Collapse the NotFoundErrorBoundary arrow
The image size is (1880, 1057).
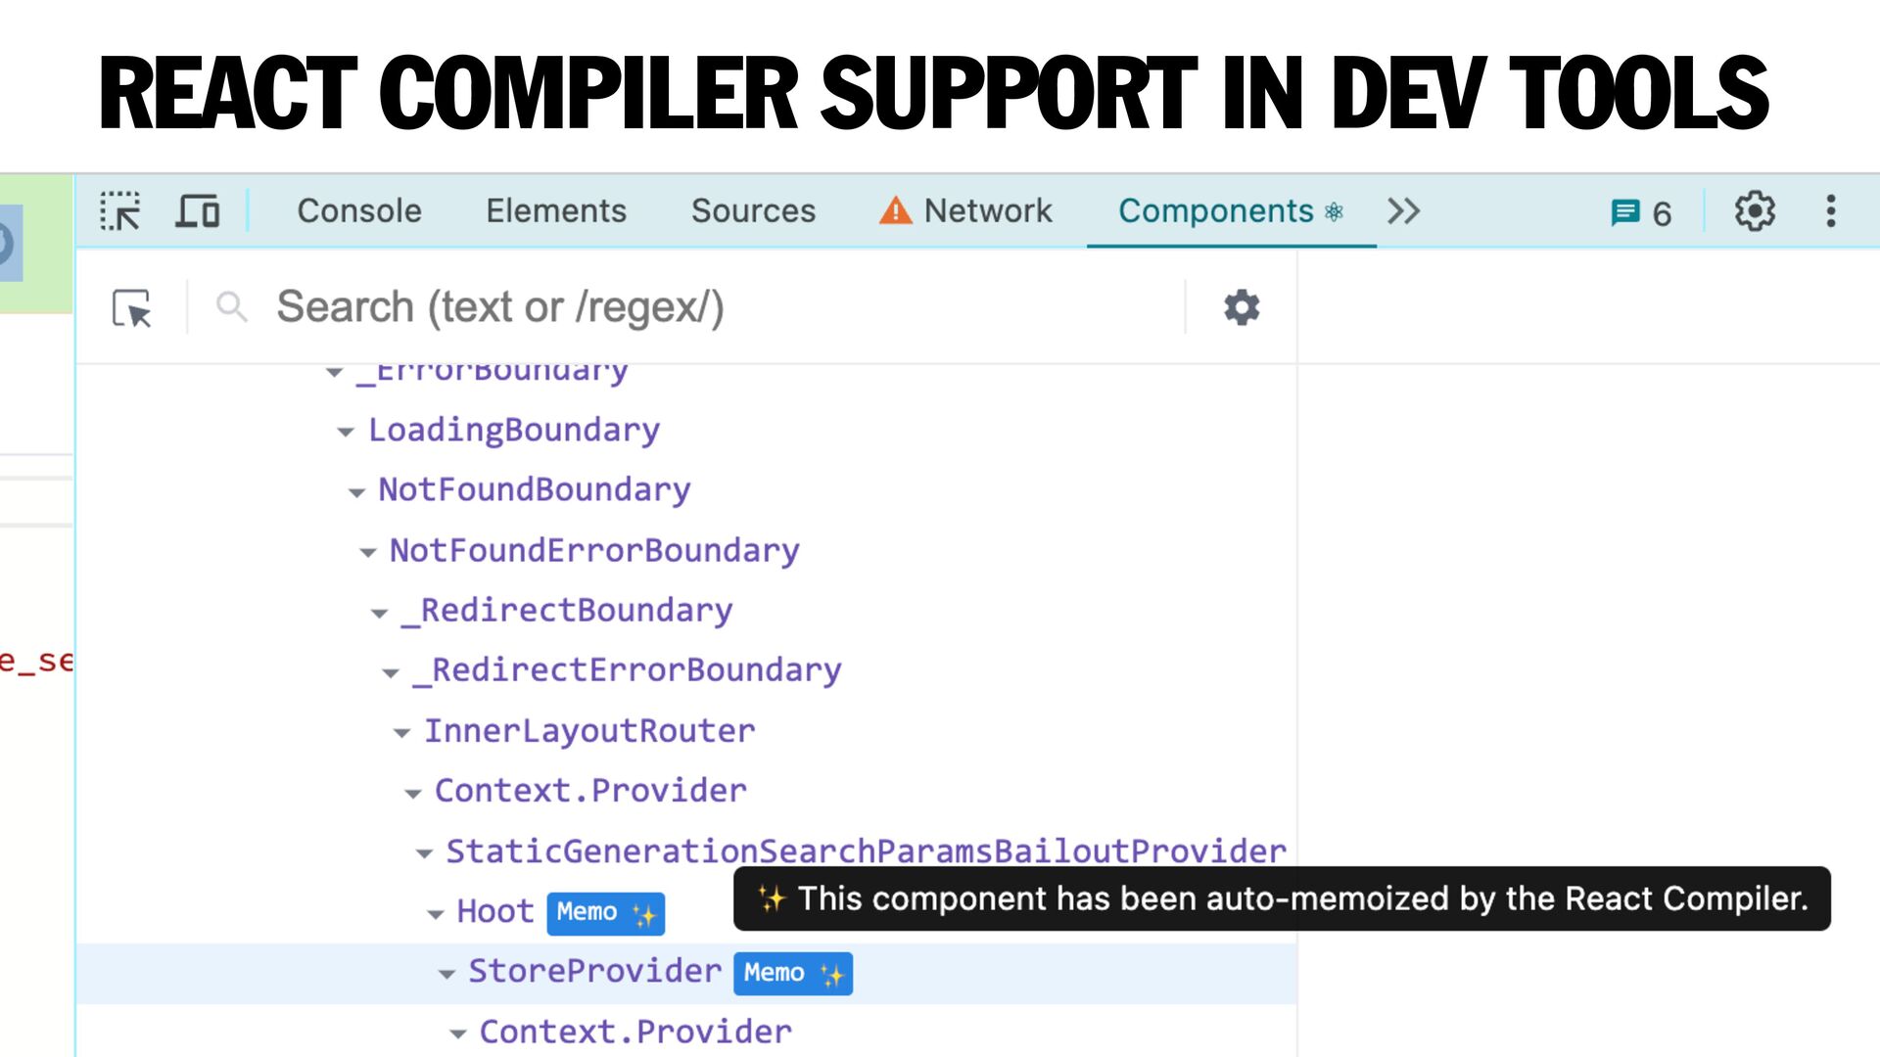(x=368, y=553)
